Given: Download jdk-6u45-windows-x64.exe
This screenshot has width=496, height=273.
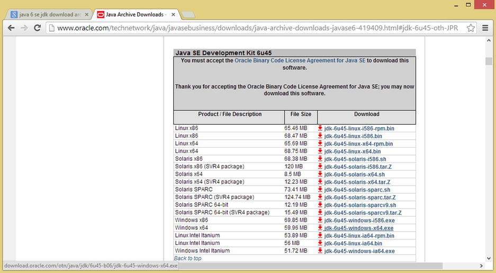Looking at the screenshot, I should click(x=359, y=228).
